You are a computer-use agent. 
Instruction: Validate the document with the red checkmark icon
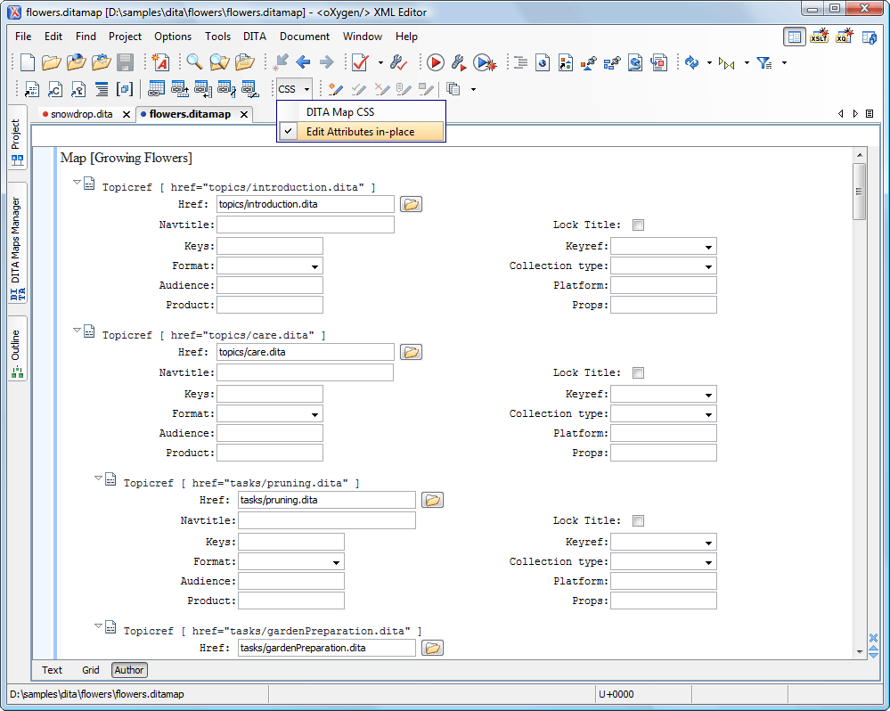pyautogui.click(x=361, y=62)
